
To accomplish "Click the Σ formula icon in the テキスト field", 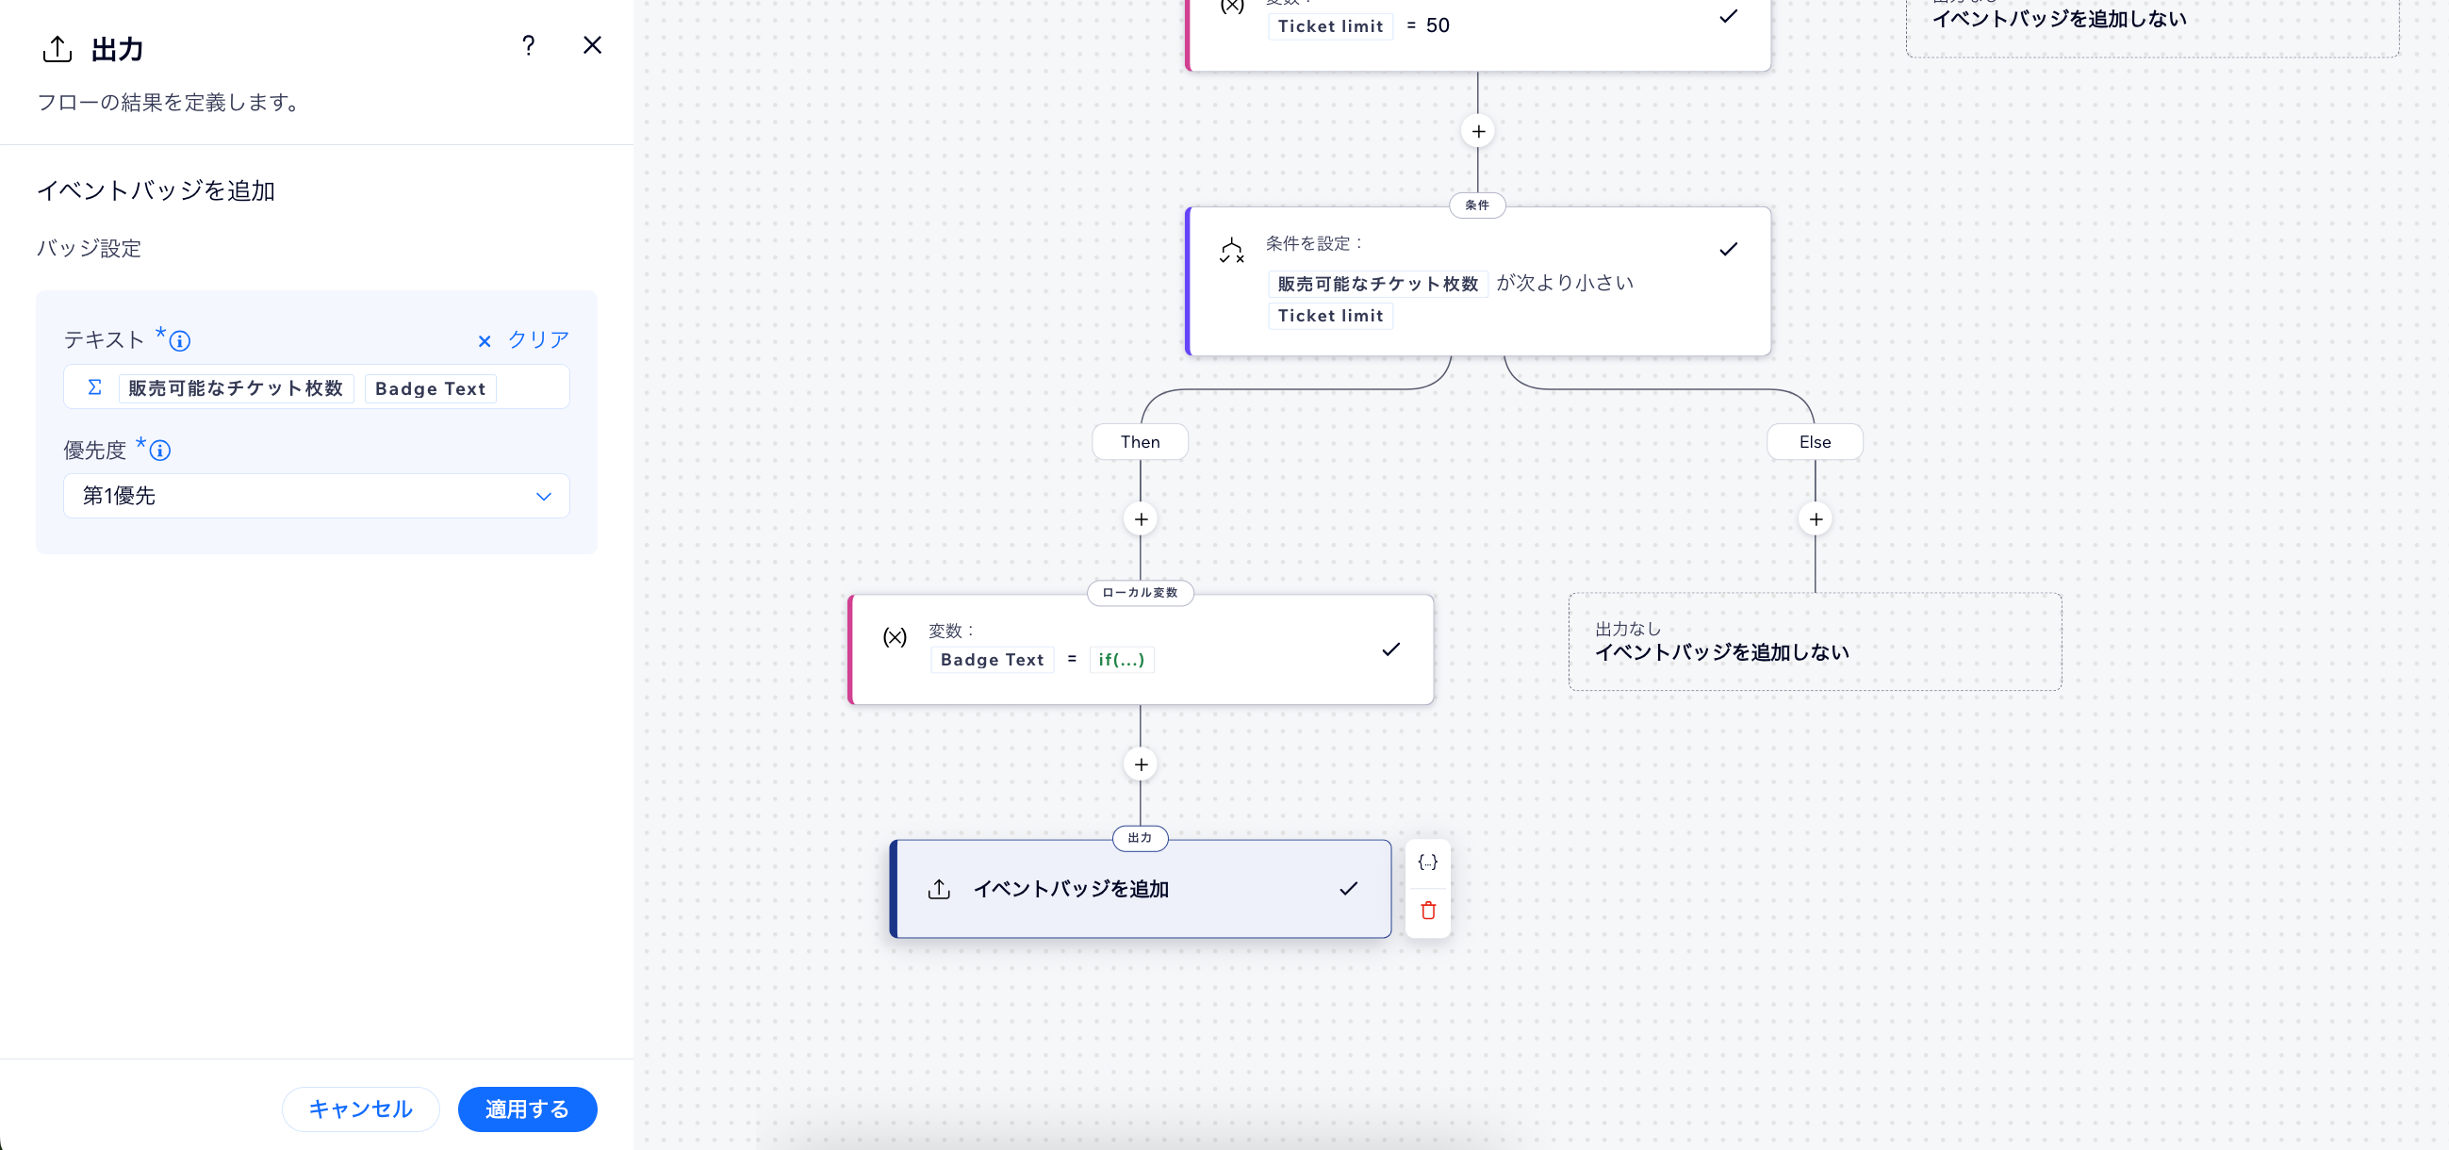I will (x=93, y=386).
